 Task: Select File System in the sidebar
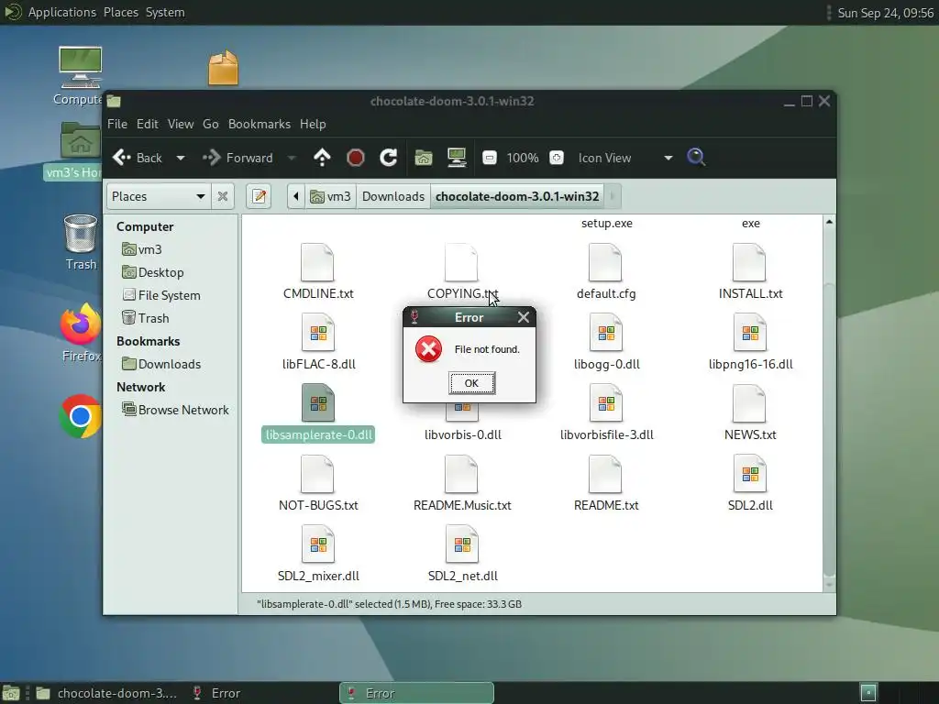[x=161, y=295]
